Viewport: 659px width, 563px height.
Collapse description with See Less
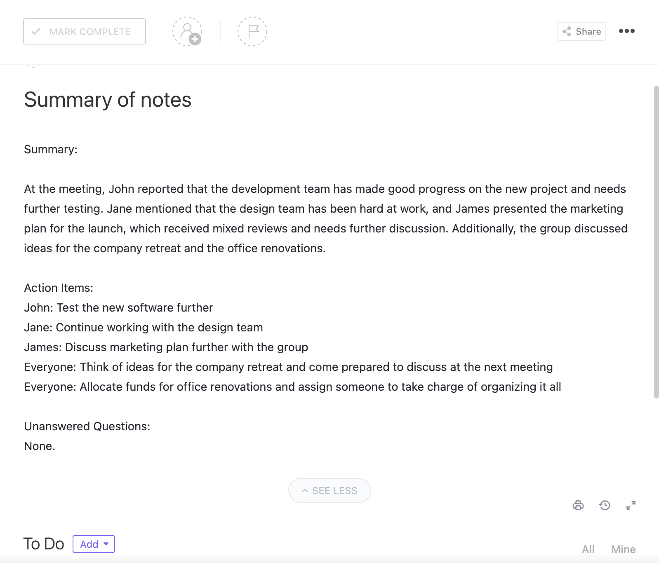coord(329,490)
